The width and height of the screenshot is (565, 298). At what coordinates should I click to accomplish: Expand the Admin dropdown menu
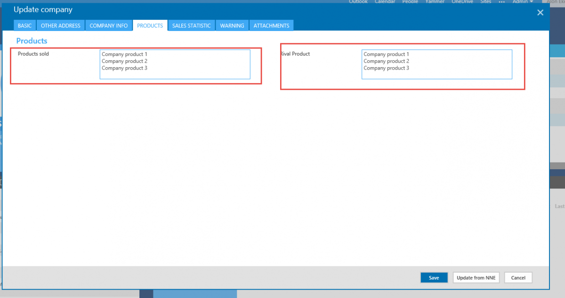(x=523, y=2)
